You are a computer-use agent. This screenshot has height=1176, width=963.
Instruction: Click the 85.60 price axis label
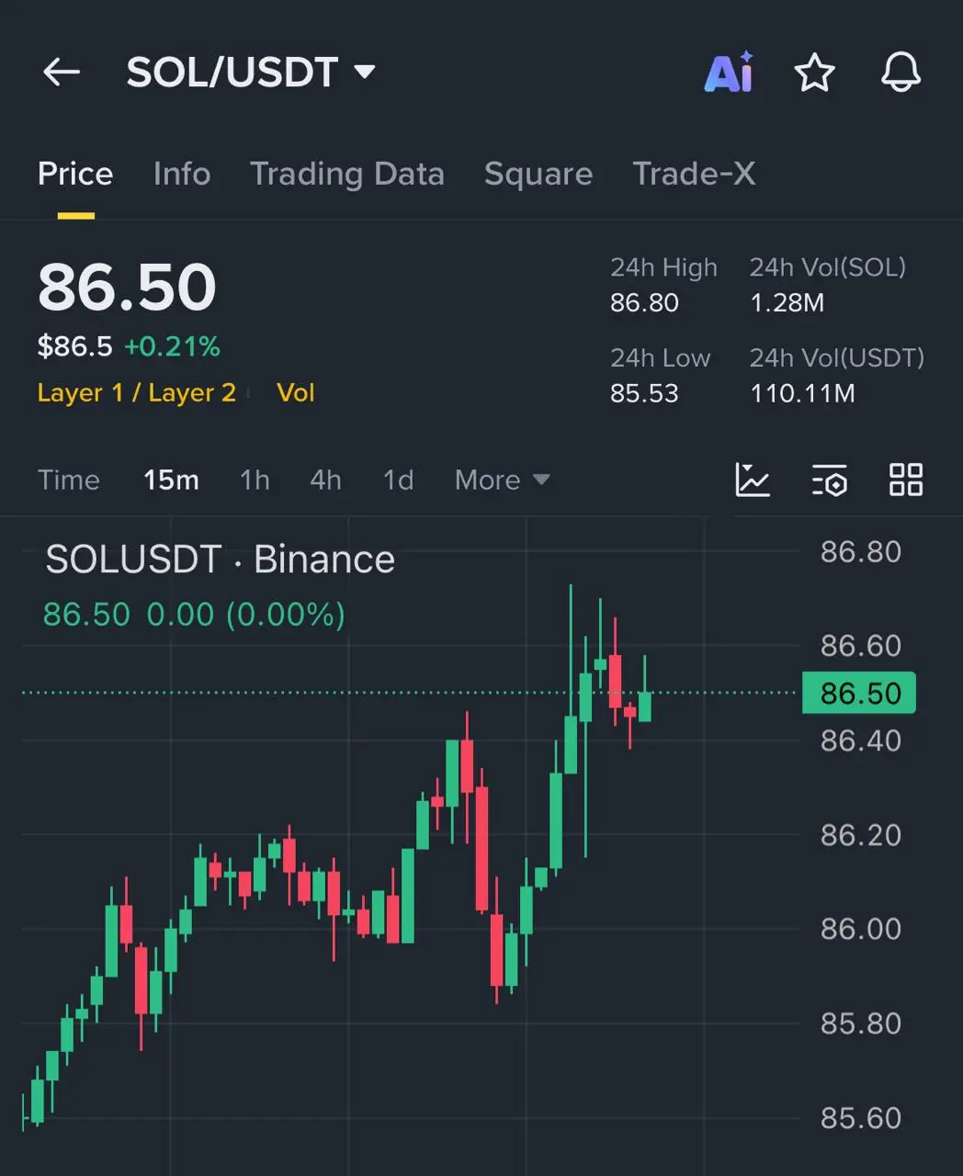861,1118
